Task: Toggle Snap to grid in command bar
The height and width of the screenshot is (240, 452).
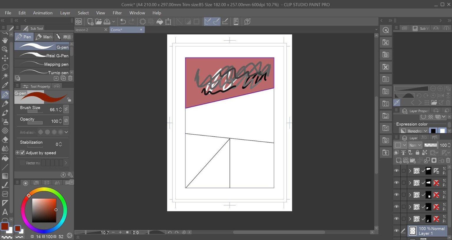Action: pyautogui.click(x=225, y=21)
